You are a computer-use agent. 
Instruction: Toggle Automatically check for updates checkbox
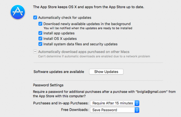(x=35, y=18)
